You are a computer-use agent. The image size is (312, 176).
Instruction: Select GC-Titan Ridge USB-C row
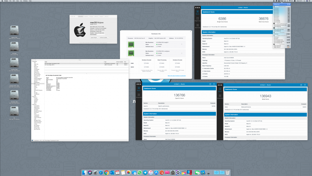(86, 65)
